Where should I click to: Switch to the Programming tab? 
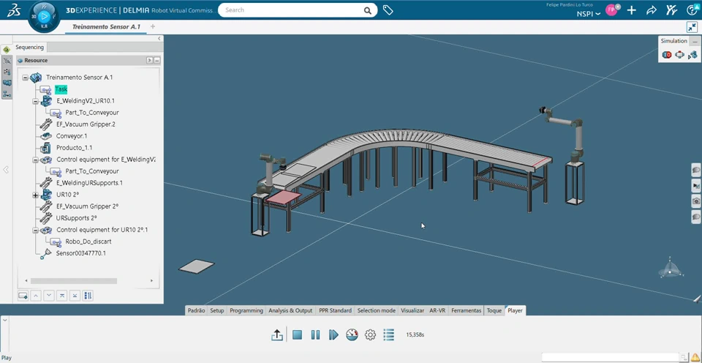(x=246, y=310)
